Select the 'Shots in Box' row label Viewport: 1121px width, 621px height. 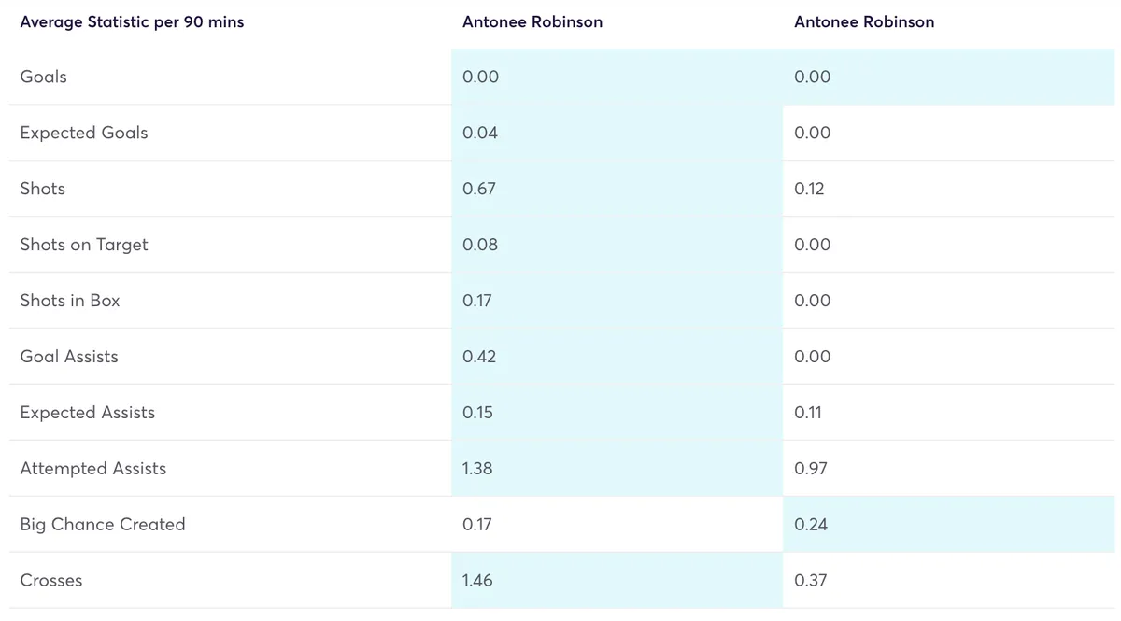pos(70,301)
